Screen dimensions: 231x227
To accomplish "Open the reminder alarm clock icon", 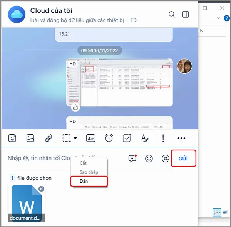I will click(x=109, y=138).
